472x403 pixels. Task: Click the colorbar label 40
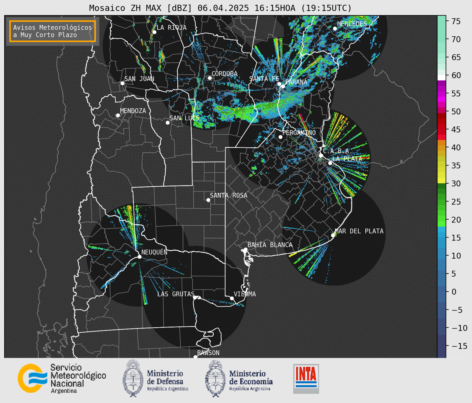point(455,147)
